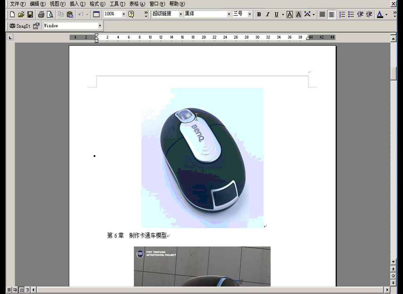Open the font dropdown showing 黑体
The image size is (403, 294).
pyautogui.click(x=228, y=14)
